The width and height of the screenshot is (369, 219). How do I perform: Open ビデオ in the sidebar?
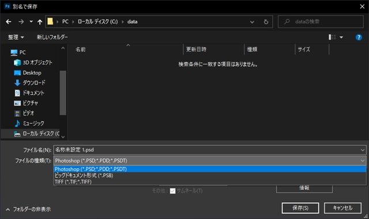click(28, 113)
